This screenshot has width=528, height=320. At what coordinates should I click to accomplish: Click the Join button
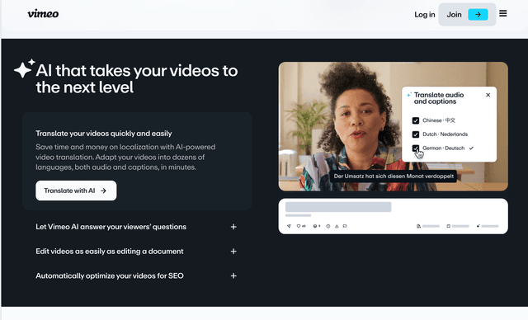467,15
